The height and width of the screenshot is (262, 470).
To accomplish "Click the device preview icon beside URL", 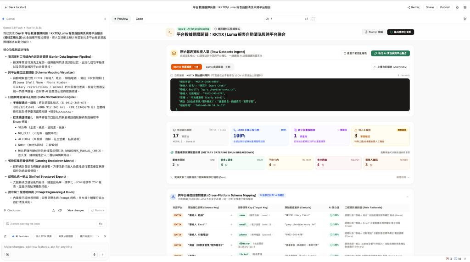I will [267, 19].
